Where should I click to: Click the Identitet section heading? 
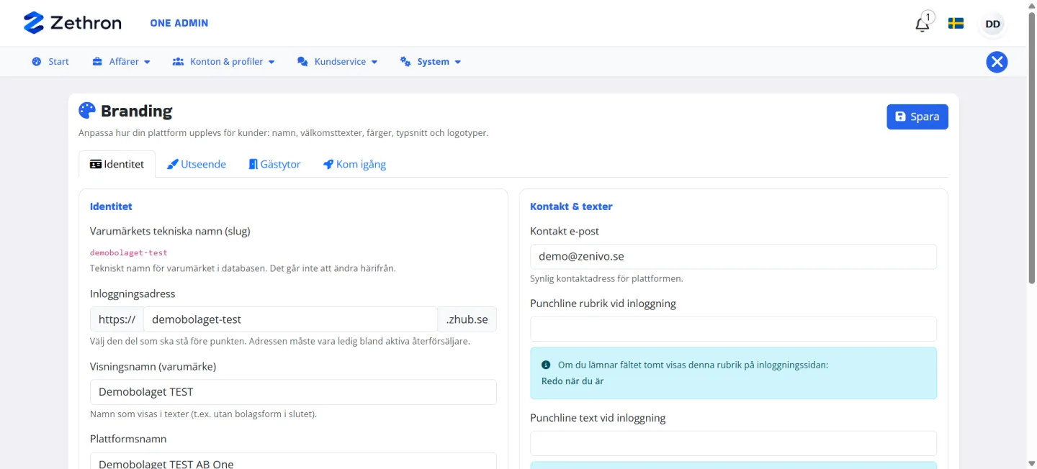pyautogui.click(x=111, y=206)
